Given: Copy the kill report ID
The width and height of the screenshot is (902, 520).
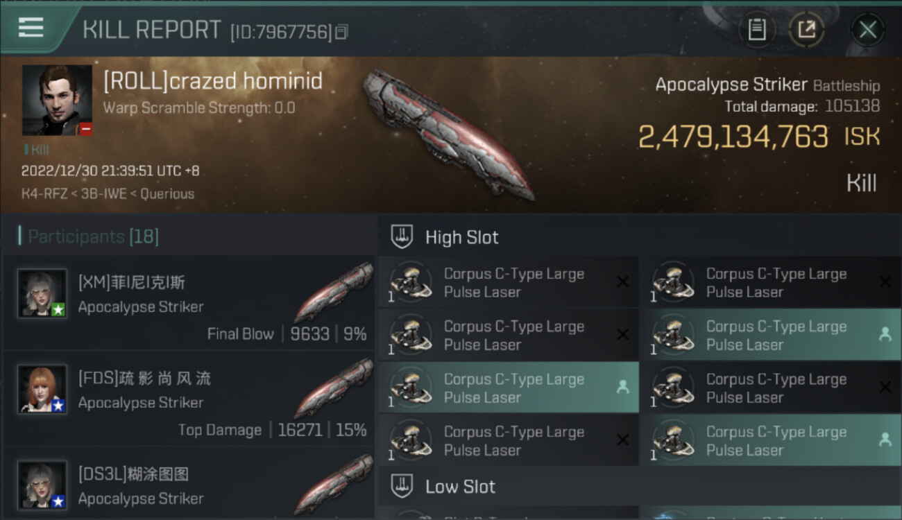Looking at the screenshot, I should pyautogui.click(x=341, y=32).
